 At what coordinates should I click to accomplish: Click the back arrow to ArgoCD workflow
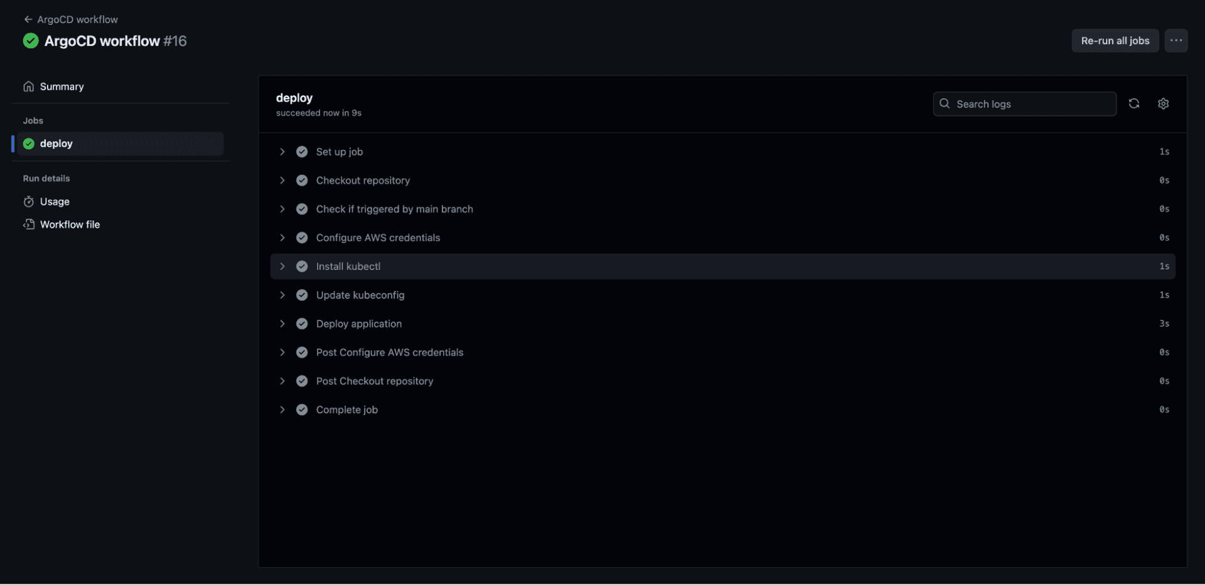pos(28,19)
